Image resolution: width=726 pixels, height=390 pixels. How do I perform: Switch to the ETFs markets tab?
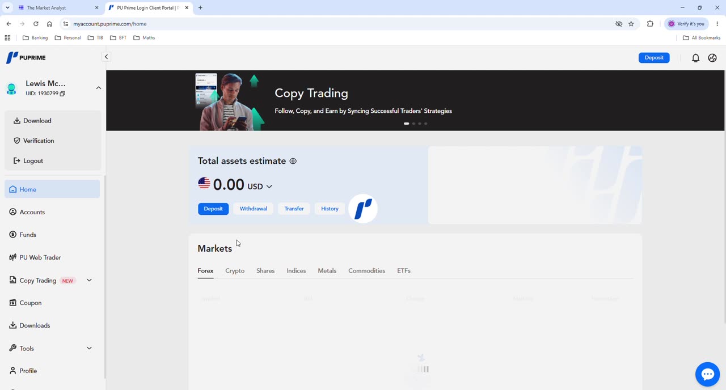coord(404,271)
